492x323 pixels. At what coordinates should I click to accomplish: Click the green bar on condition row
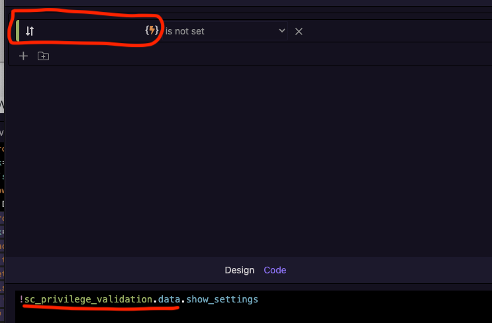tap(18, 30)
